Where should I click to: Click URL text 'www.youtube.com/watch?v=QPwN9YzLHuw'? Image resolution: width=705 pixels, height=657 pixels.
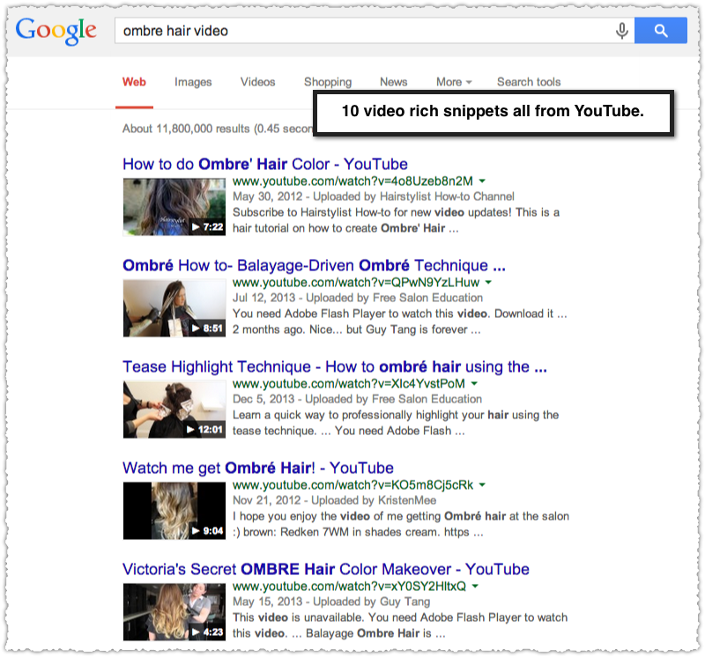[x=356, y=283]
